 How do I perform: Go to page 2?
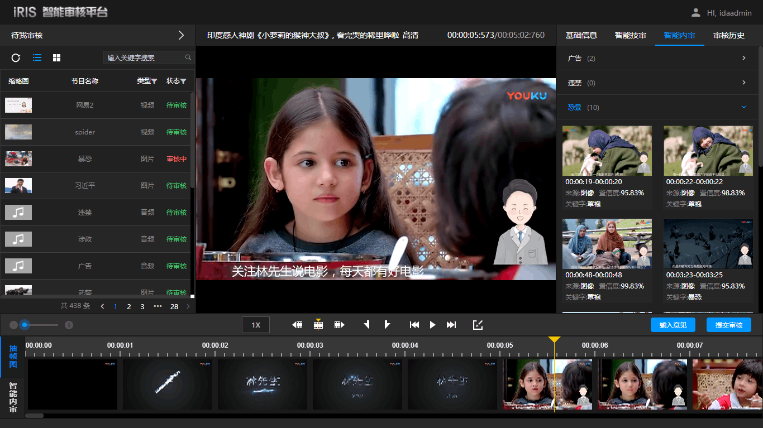pos(129,306)
